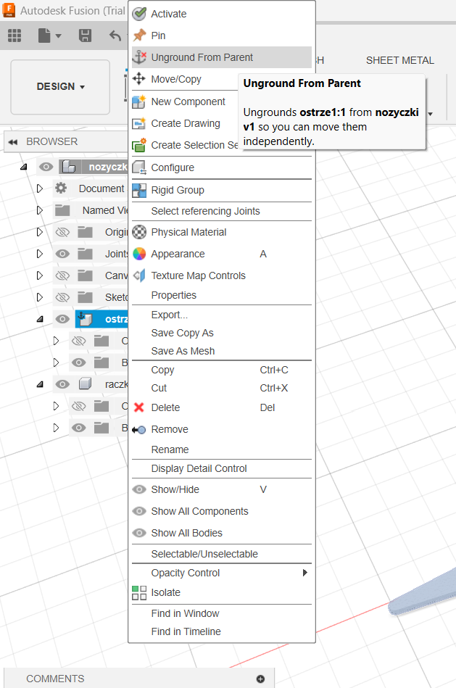Image resolution: width=456 pixels, height=688 pixels.
Task: Choose Export... in context menu
Action: 170,315
